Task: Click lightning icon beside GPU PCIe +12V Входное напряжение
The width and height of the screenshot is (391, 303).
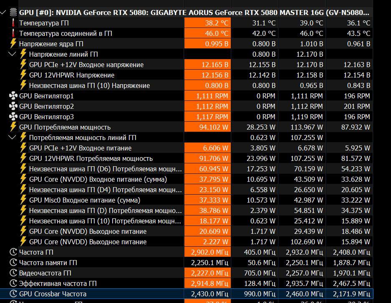Action: coord(23,65)
